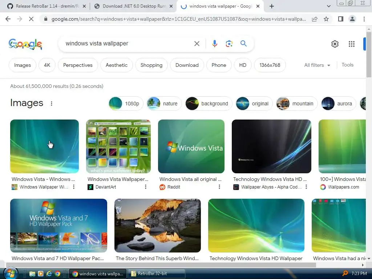Open the DeviantArt wallpaper pack thumbnail
This screenshot has height=279, width=372.
coord(118,146)
